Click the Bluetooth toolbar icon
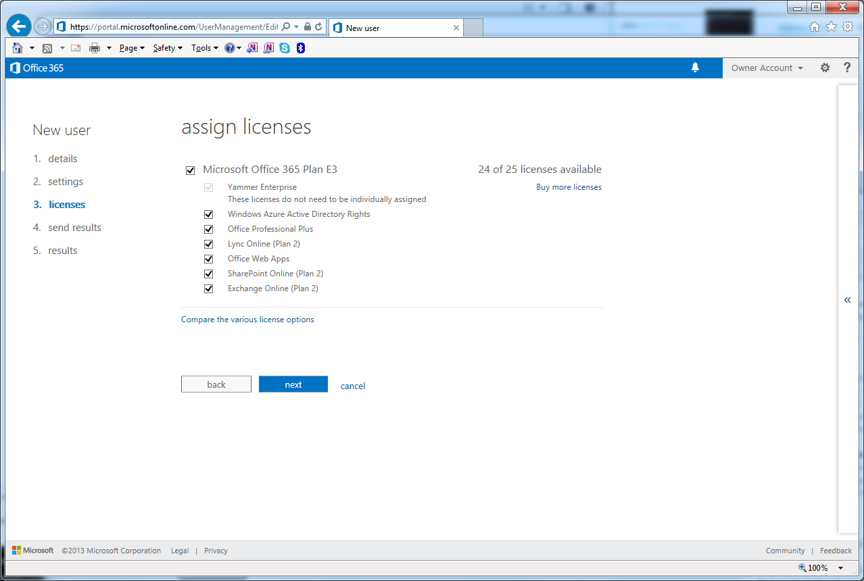Viewport: 864px width, 581px height. 301,48
